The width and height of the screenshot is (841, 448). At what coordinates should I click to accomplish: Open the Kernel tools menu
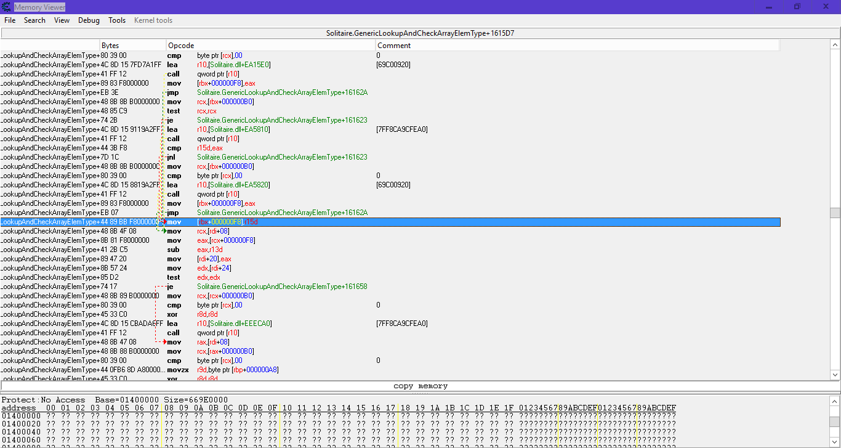(x=153, y=20)
